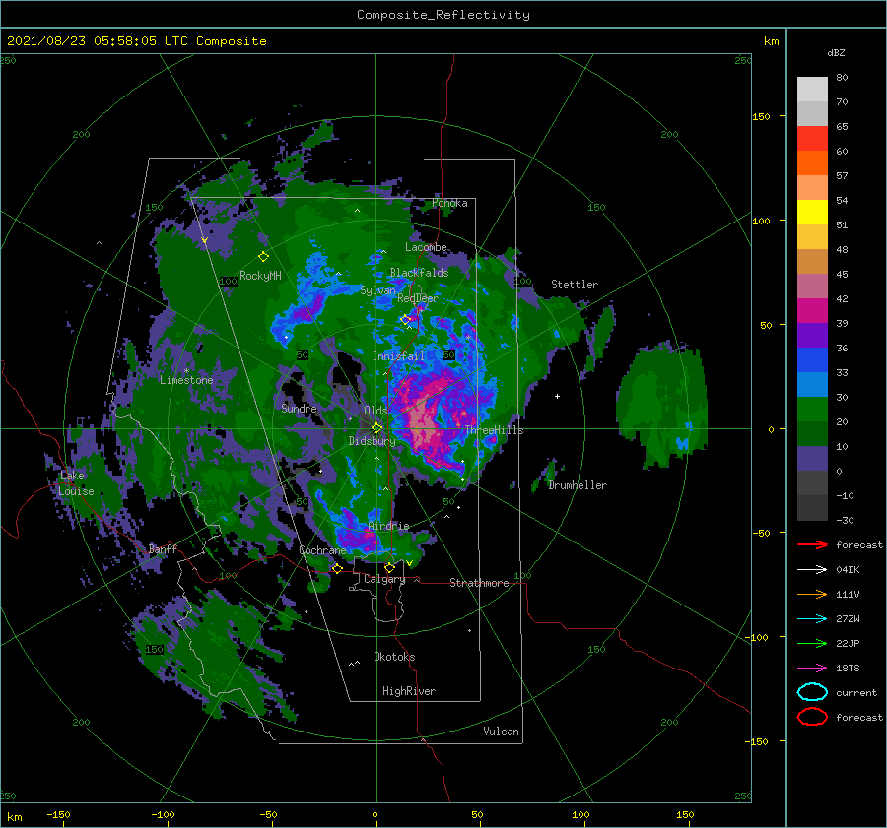Click the Airdrie city label

click(388, 526)
